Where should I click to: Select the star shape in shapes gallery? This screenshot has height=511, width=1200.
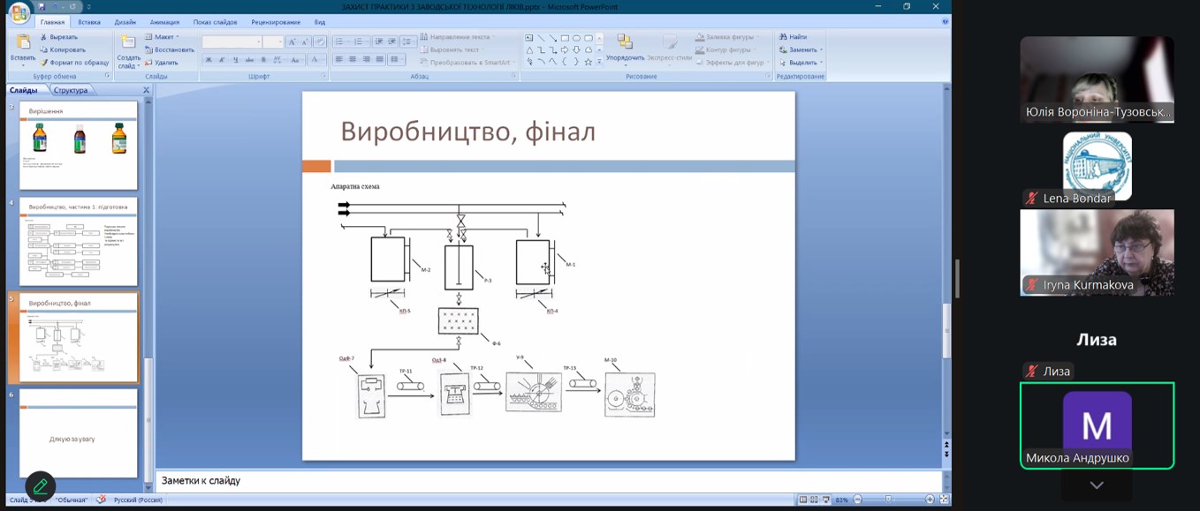(x=588, y=62)
